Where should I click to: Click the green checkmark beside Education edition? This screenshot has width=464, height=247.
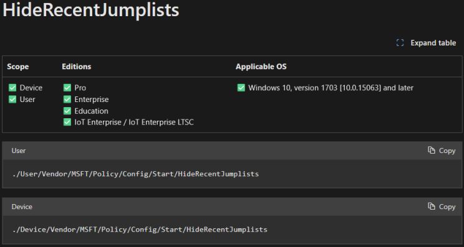(67, 111)
